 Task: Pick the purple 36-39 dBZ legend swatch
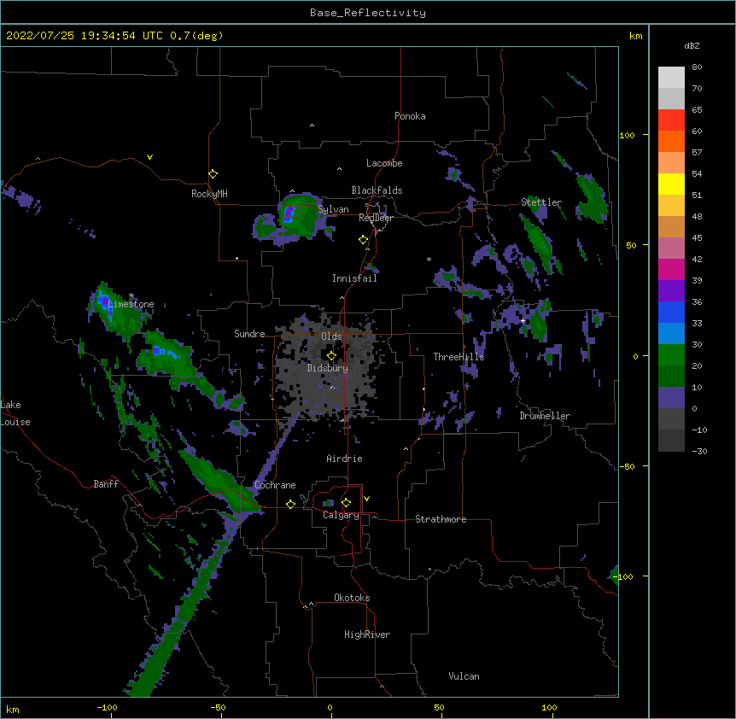(671, 291)
